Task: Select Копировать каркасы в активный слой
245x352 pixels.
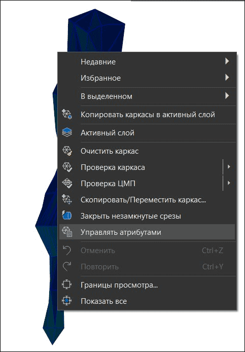Action: tap(147, 115)
